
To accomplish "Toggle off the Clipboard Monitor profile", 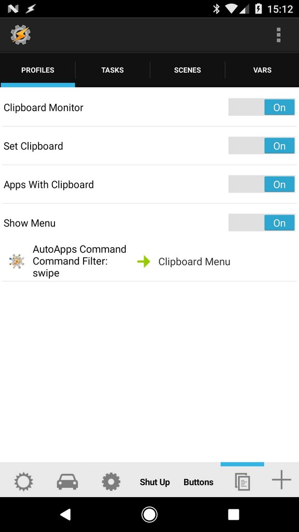I will coord(262,107).
